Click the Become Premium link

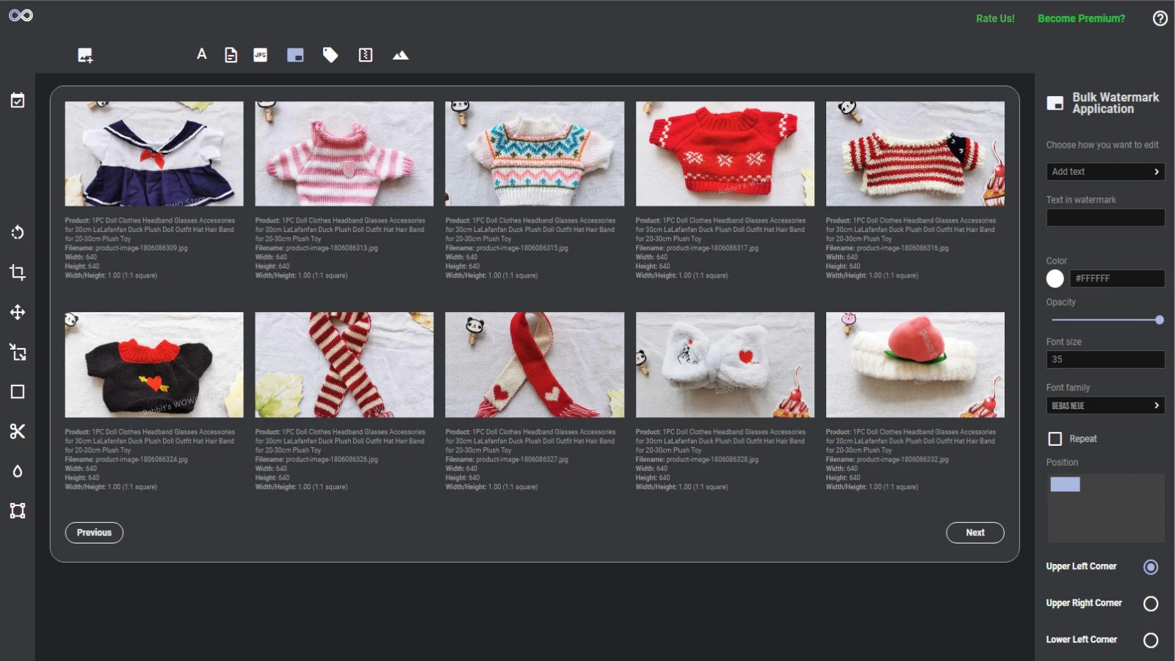point(1080,18)
